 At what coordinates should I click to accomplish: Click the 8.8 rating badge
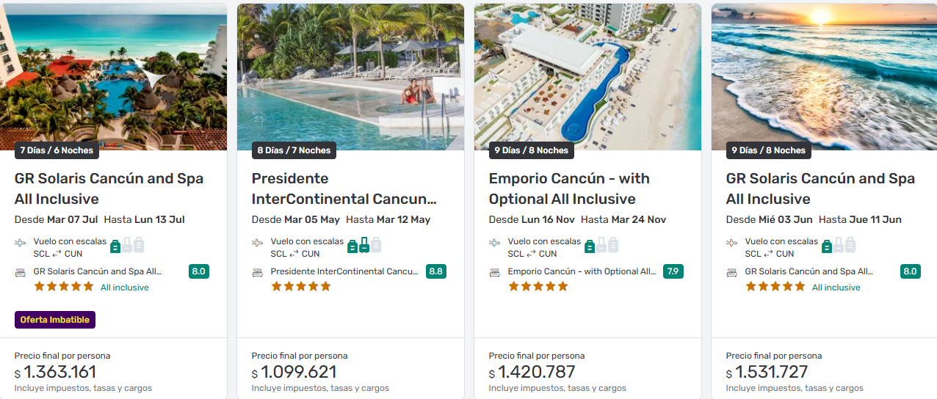[435, 271]
